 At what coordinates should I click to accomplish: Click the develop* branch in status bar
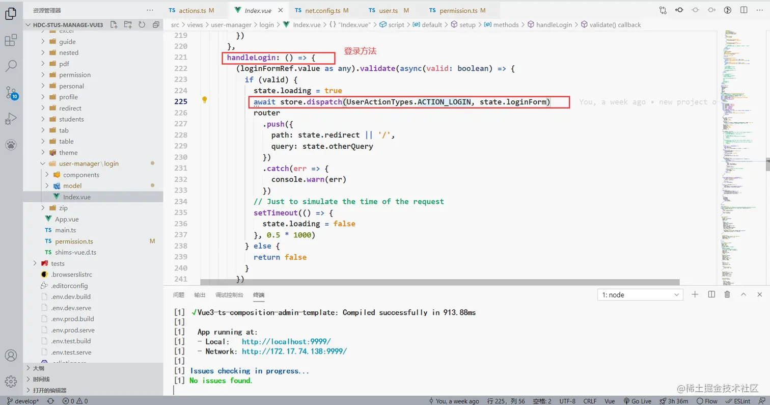(23, 401)
